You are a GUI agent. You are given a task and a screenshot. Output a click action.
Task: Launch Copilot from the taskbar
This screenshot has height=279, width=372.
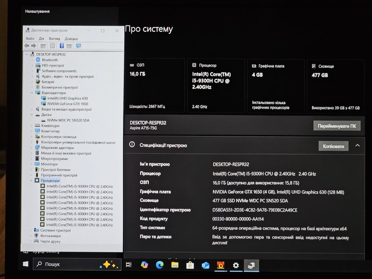pyautogui.click(x=144, y=265)
